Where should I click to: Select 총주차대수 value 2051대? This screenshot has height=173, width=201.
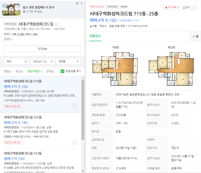pos(183,105)
